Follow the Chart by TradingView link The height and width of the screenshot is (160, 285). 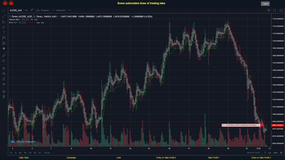click(x=24, y=141)
